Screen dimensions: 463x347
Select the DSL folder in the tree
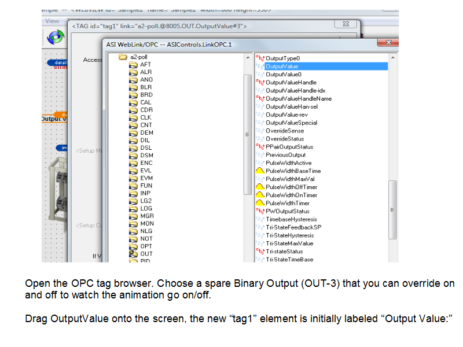coord(146,148)
